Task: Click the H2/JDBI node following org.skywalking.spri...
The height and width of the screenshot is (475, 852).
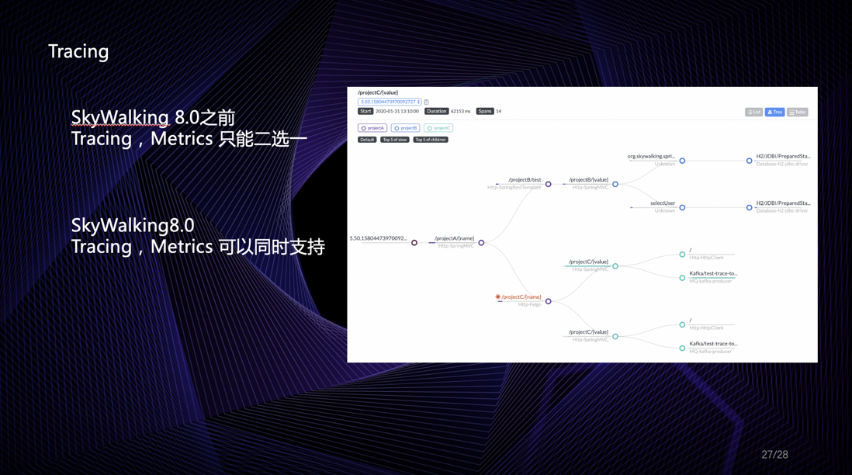Action: pyautogui.click(x=750, y=161)
